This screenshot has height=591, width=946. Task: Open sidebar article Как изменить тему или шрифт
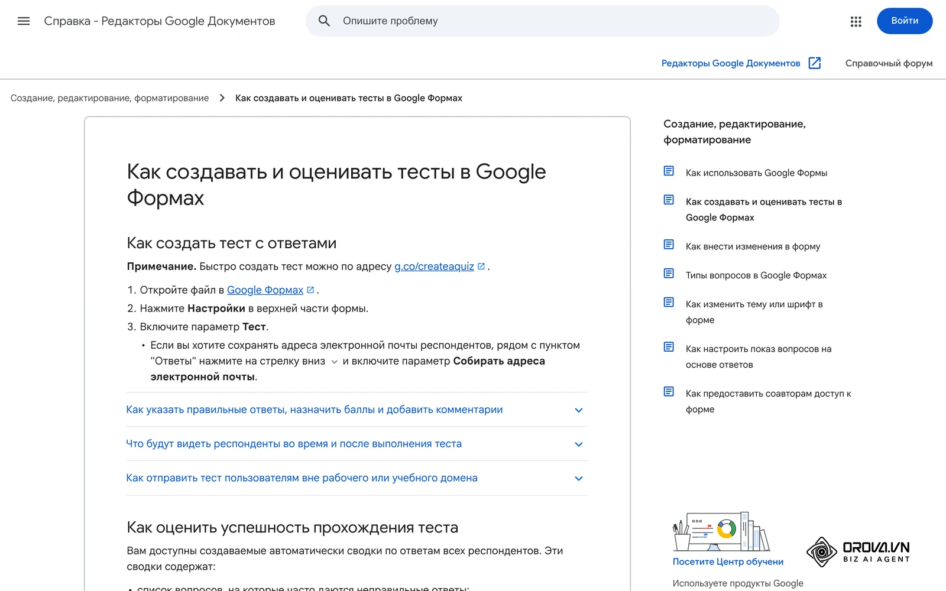coord(754,312)
